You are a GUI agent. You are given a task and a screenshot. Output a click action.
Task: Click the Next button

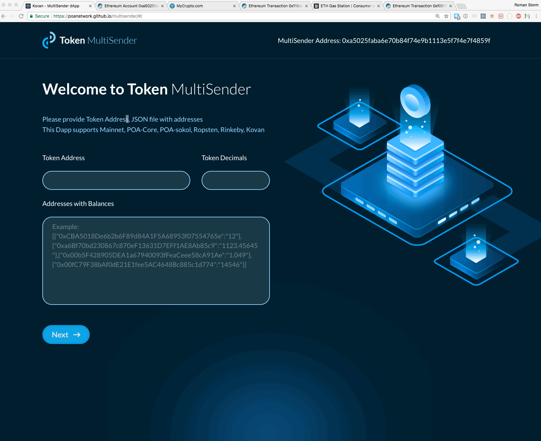point(66,335)
